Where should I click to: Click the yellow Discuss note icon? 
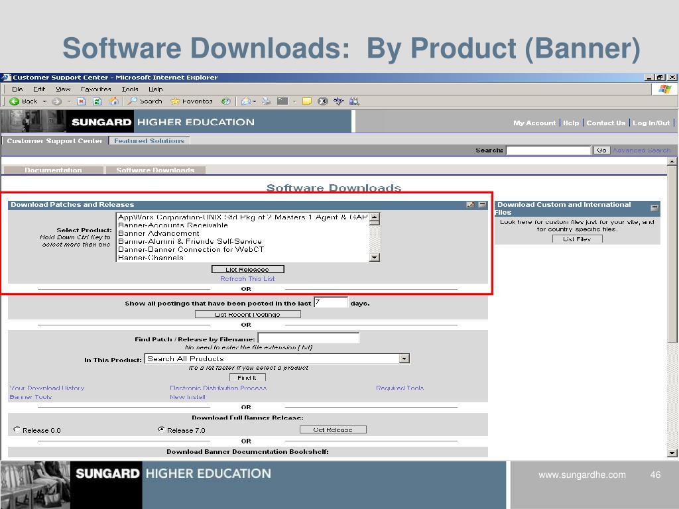coord(307,101)
